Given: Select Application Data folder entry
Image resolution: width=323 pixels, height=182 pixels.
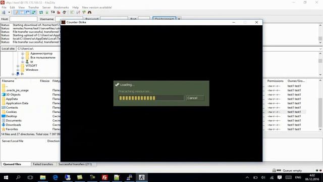Looking at the screenshot, I should tap(17, 103).
